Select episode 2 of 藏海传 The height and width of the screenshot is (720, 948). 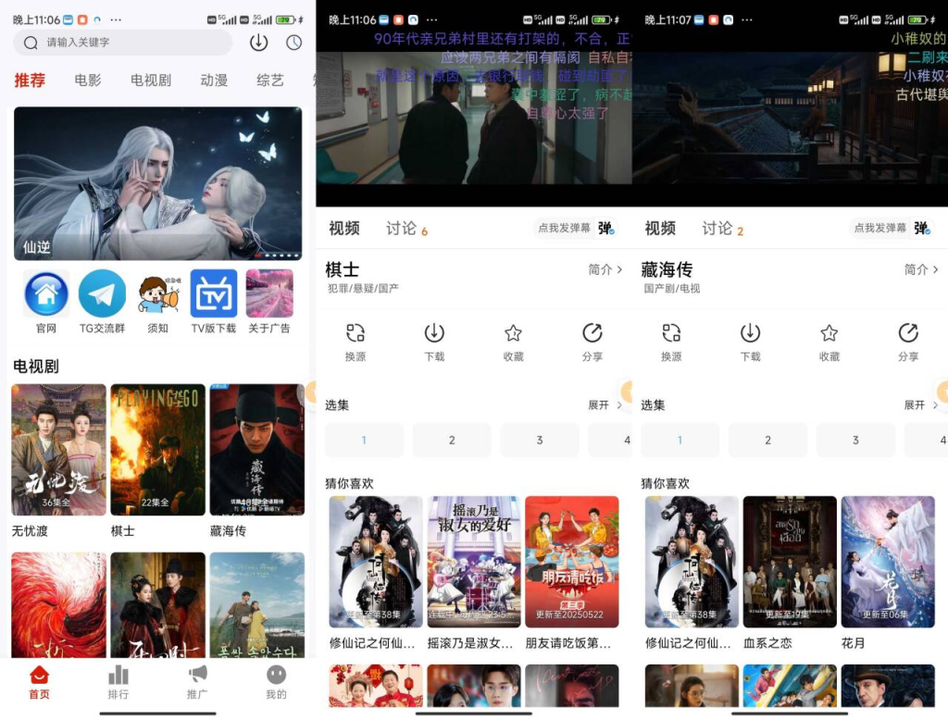pos(767,441)
